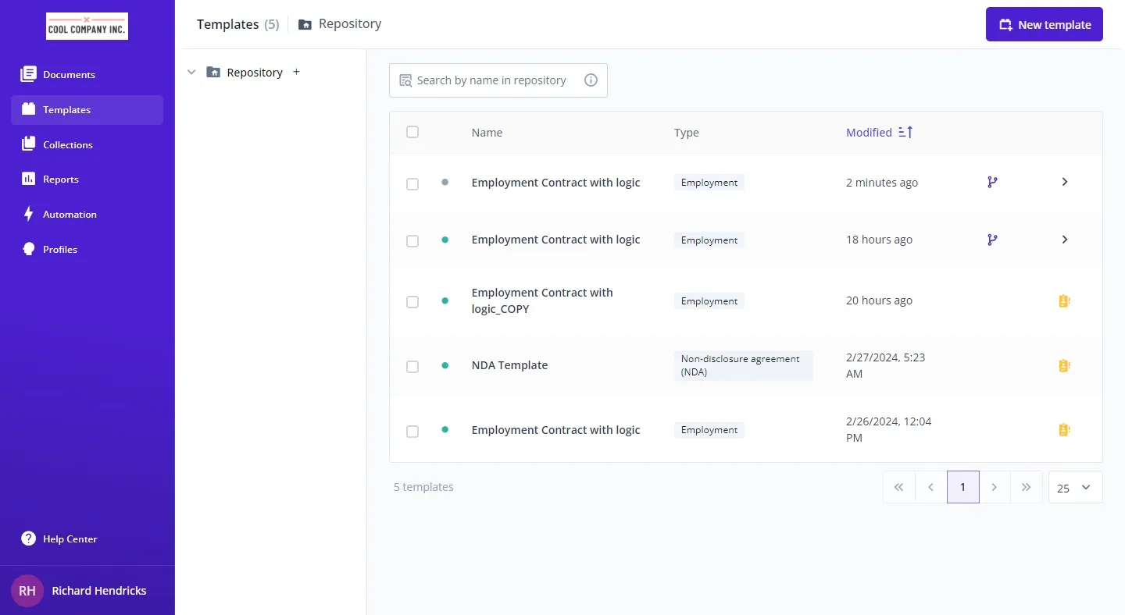Open Richard Hendricks user profile avatar
The image size is (1125, 615).
pos(27,591)
